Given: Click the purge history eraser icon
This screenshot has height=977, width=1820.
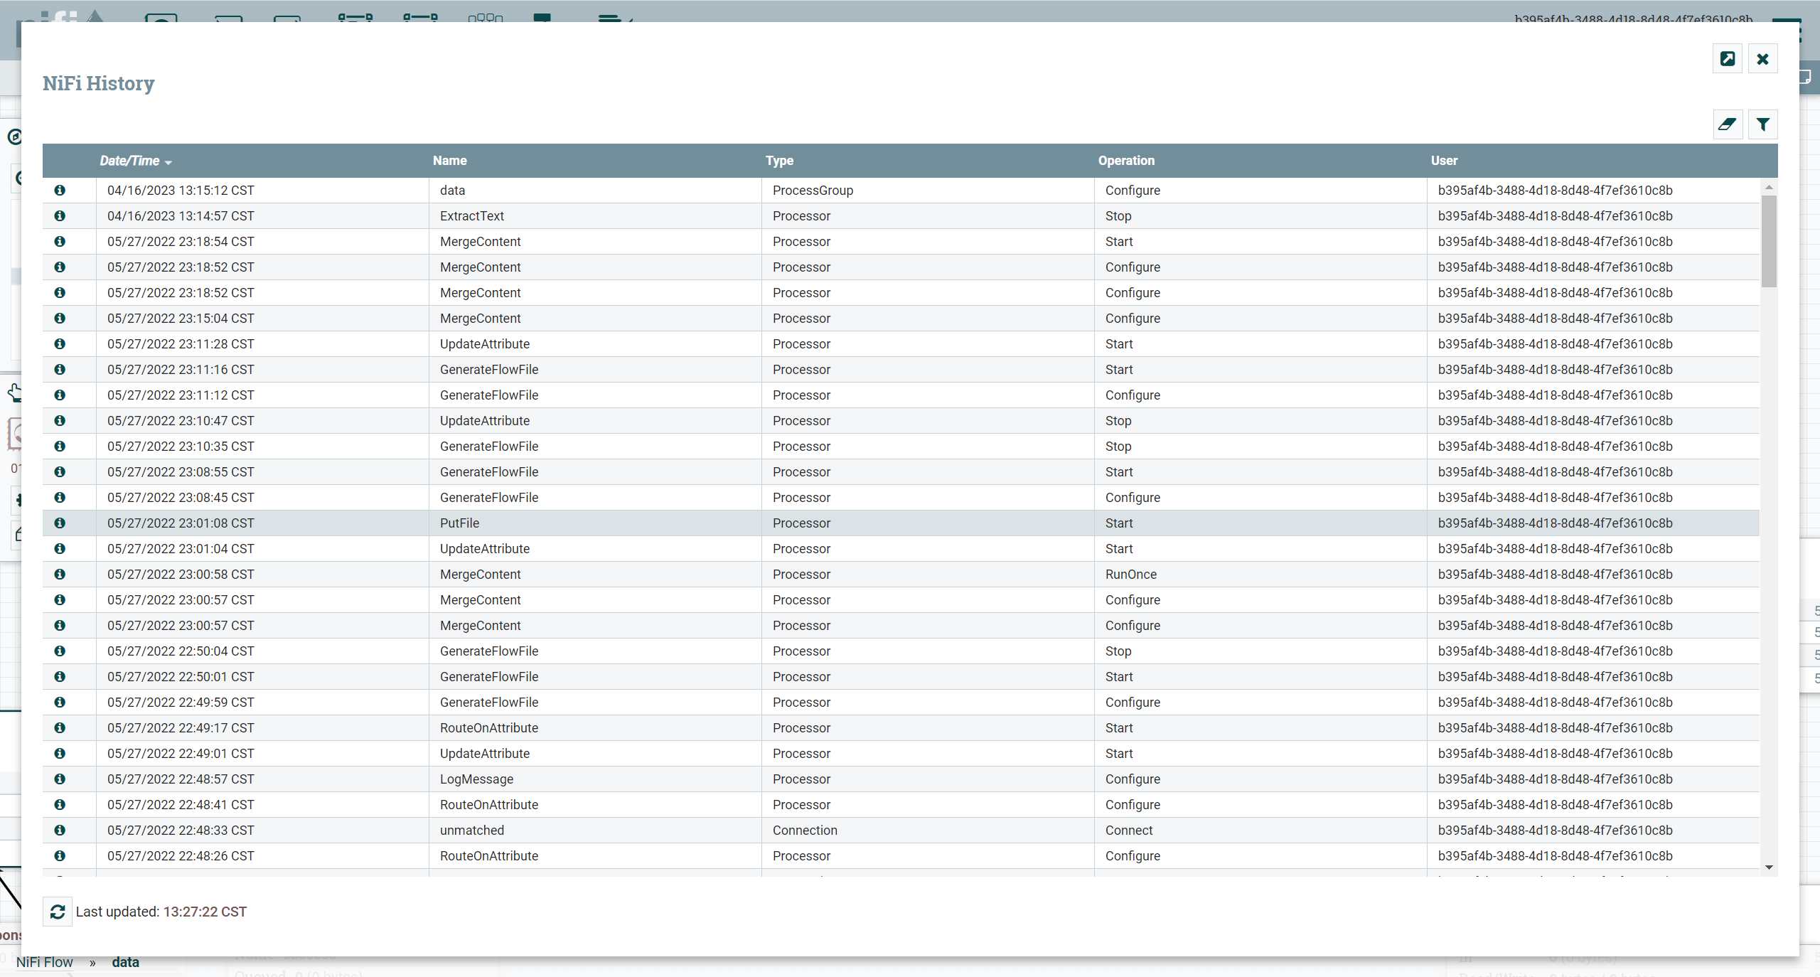Looking at the screenshot, I should (x=1727, y=124).
